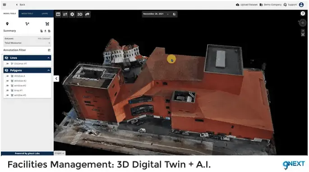Switch to the Layers tab

point(45,14)
